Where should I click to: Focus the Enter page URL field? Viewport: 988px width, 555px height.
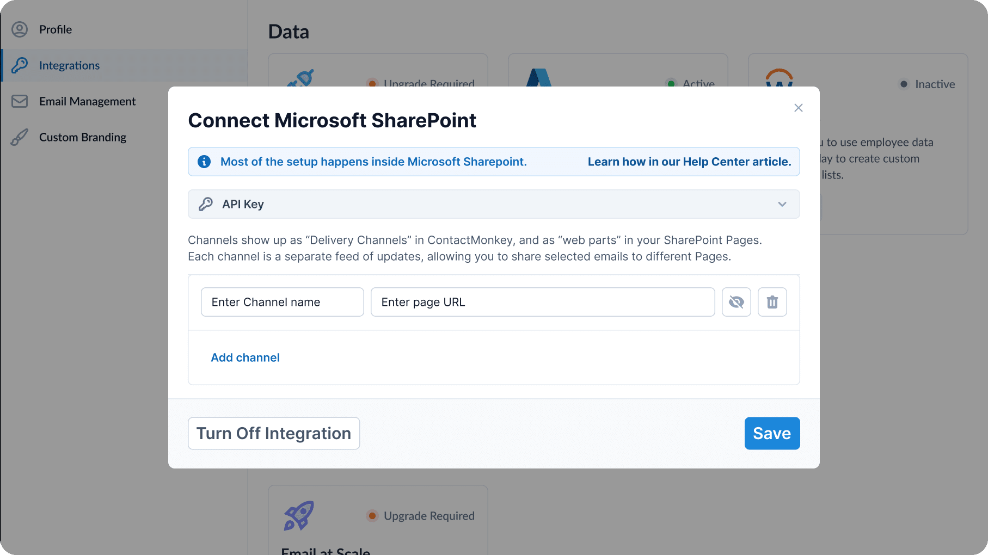coord(543,302)
